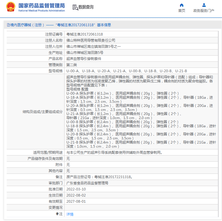Click 国家药品监督管理局 title text

[x=42, y=6]
